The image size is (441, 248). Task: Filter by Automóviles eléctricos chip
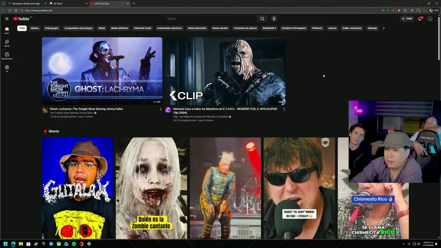tap(170, 28)
